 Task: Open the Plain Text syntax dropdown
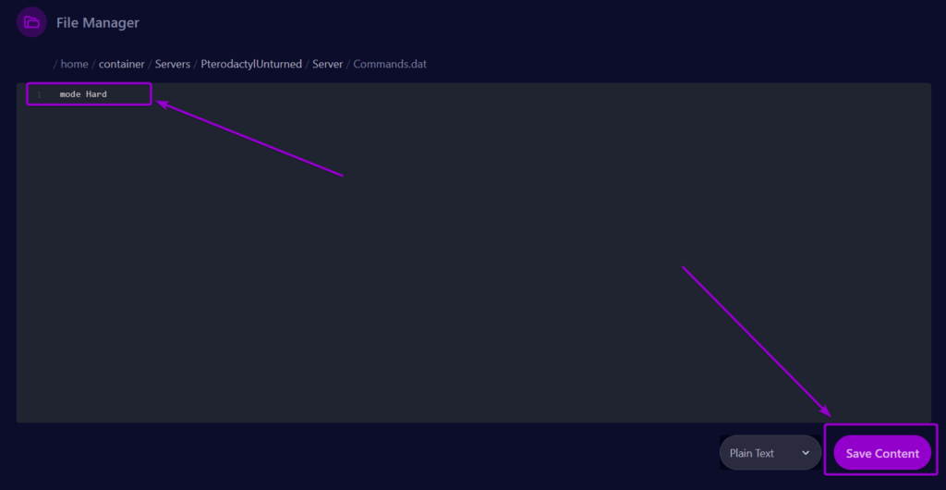coord(770,453)
